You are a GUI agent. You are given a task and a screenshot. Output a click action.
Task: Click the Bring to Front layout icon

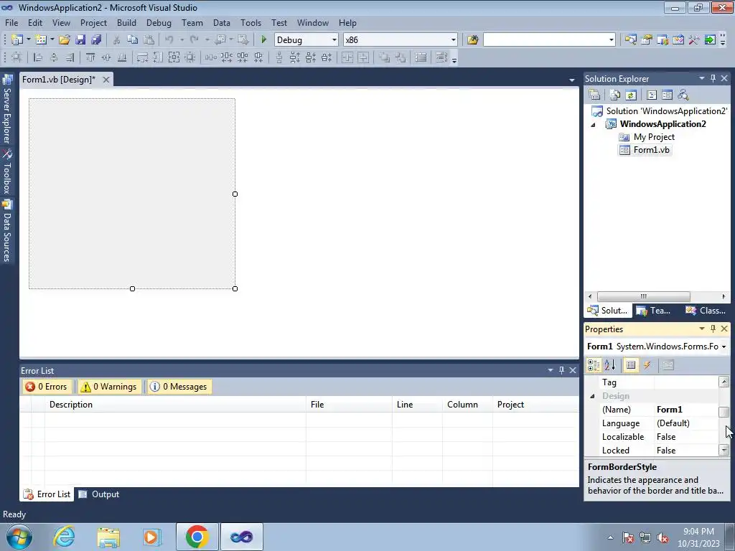pos(385,57)
